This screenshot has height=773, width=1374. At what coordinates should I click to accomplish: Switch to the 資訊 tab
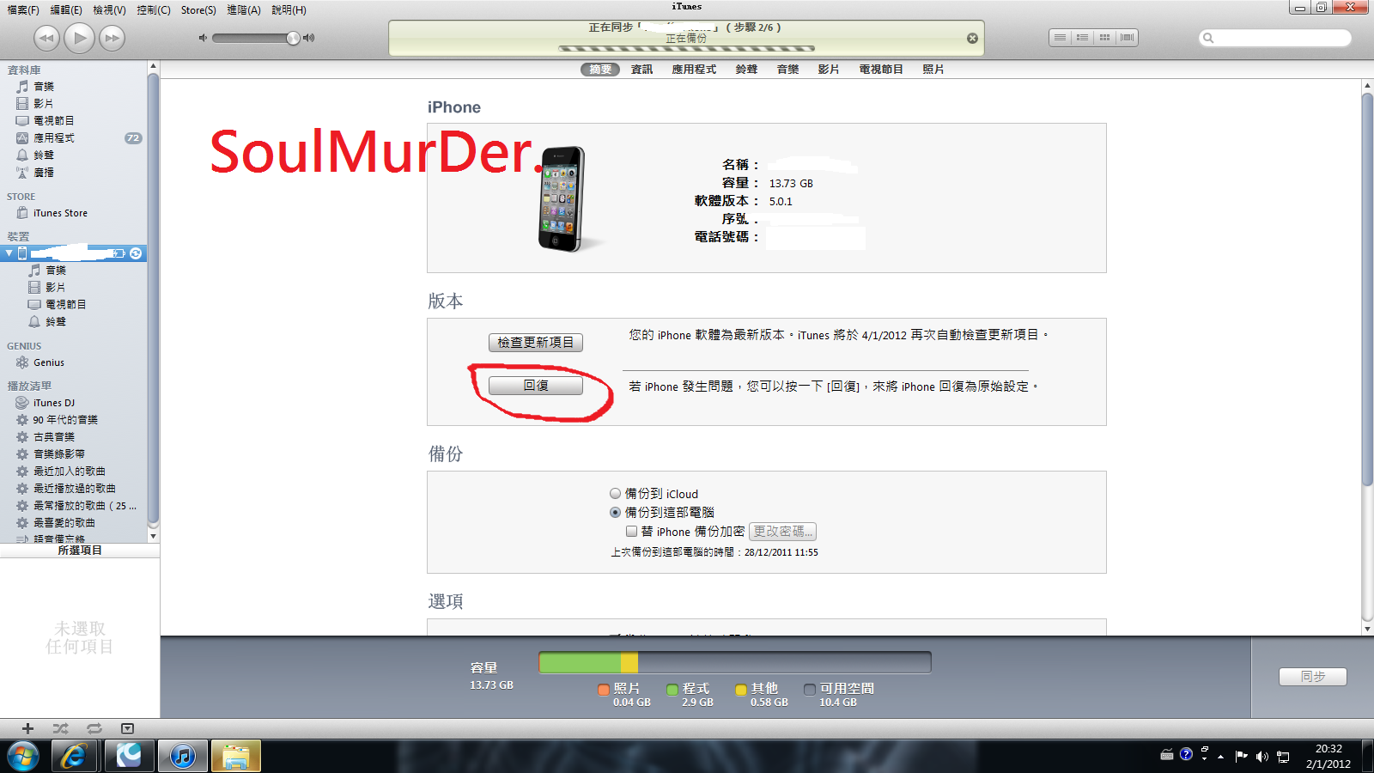641,70
